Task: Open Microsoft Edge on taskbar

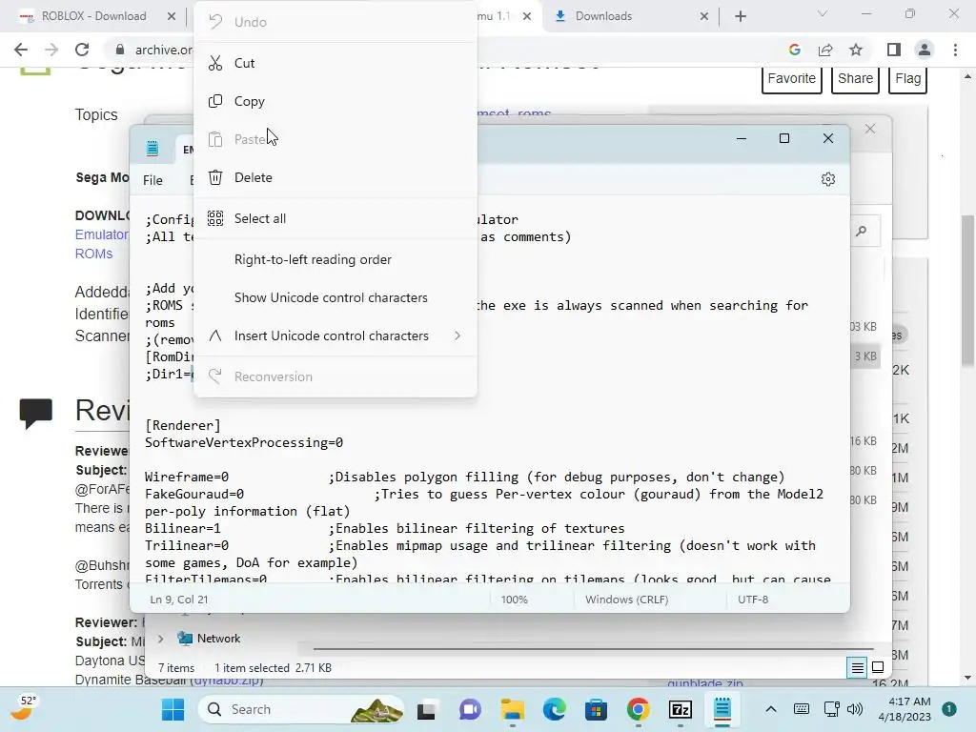Action: pyautogui.click(x=554, y=709)
